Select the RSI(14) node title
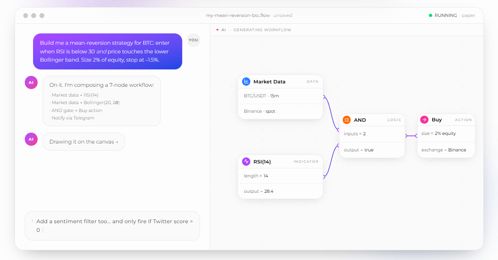The height and width of the screenshot is (260, 498). click(x=262, y=162)
